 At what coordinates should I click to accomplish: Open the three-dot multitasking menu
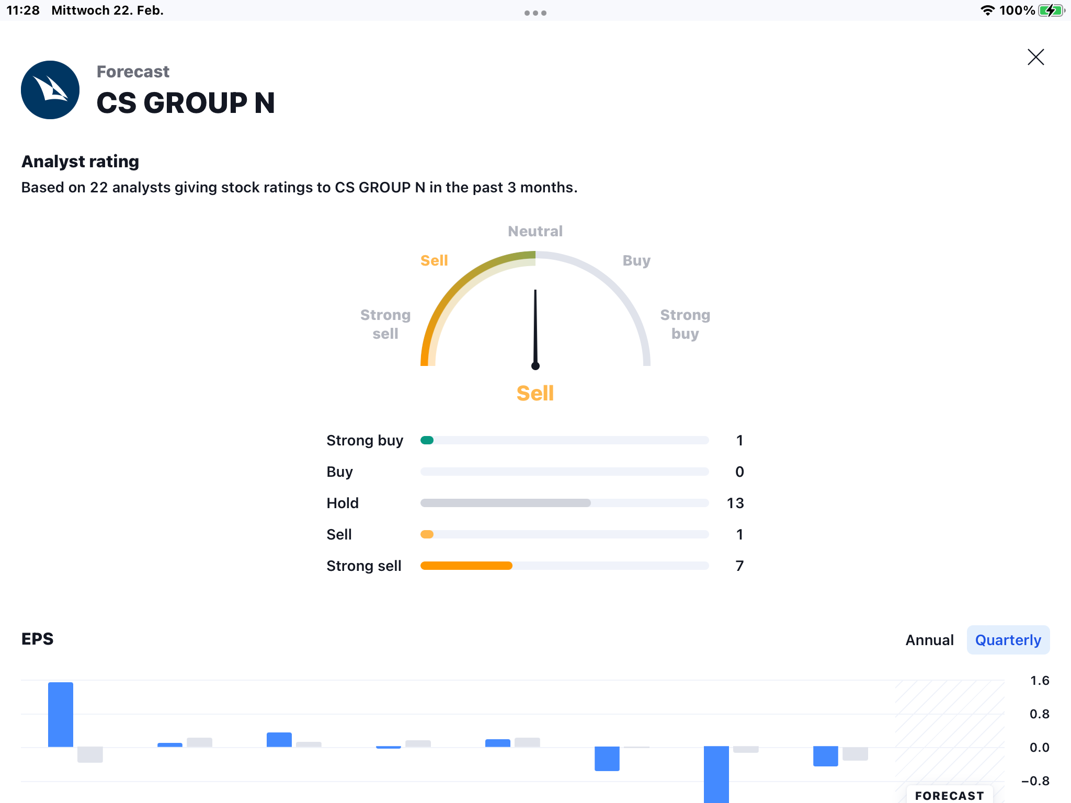[535, 13]
